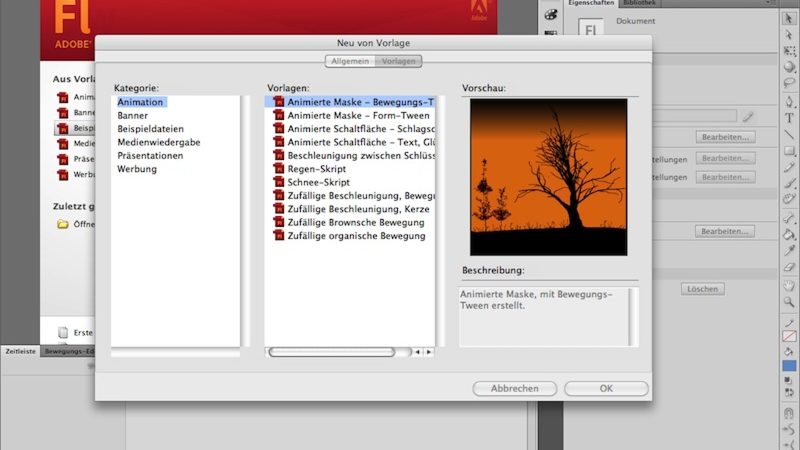
Task: Open the Zeitleiste tab
Action: coord(20,351)
